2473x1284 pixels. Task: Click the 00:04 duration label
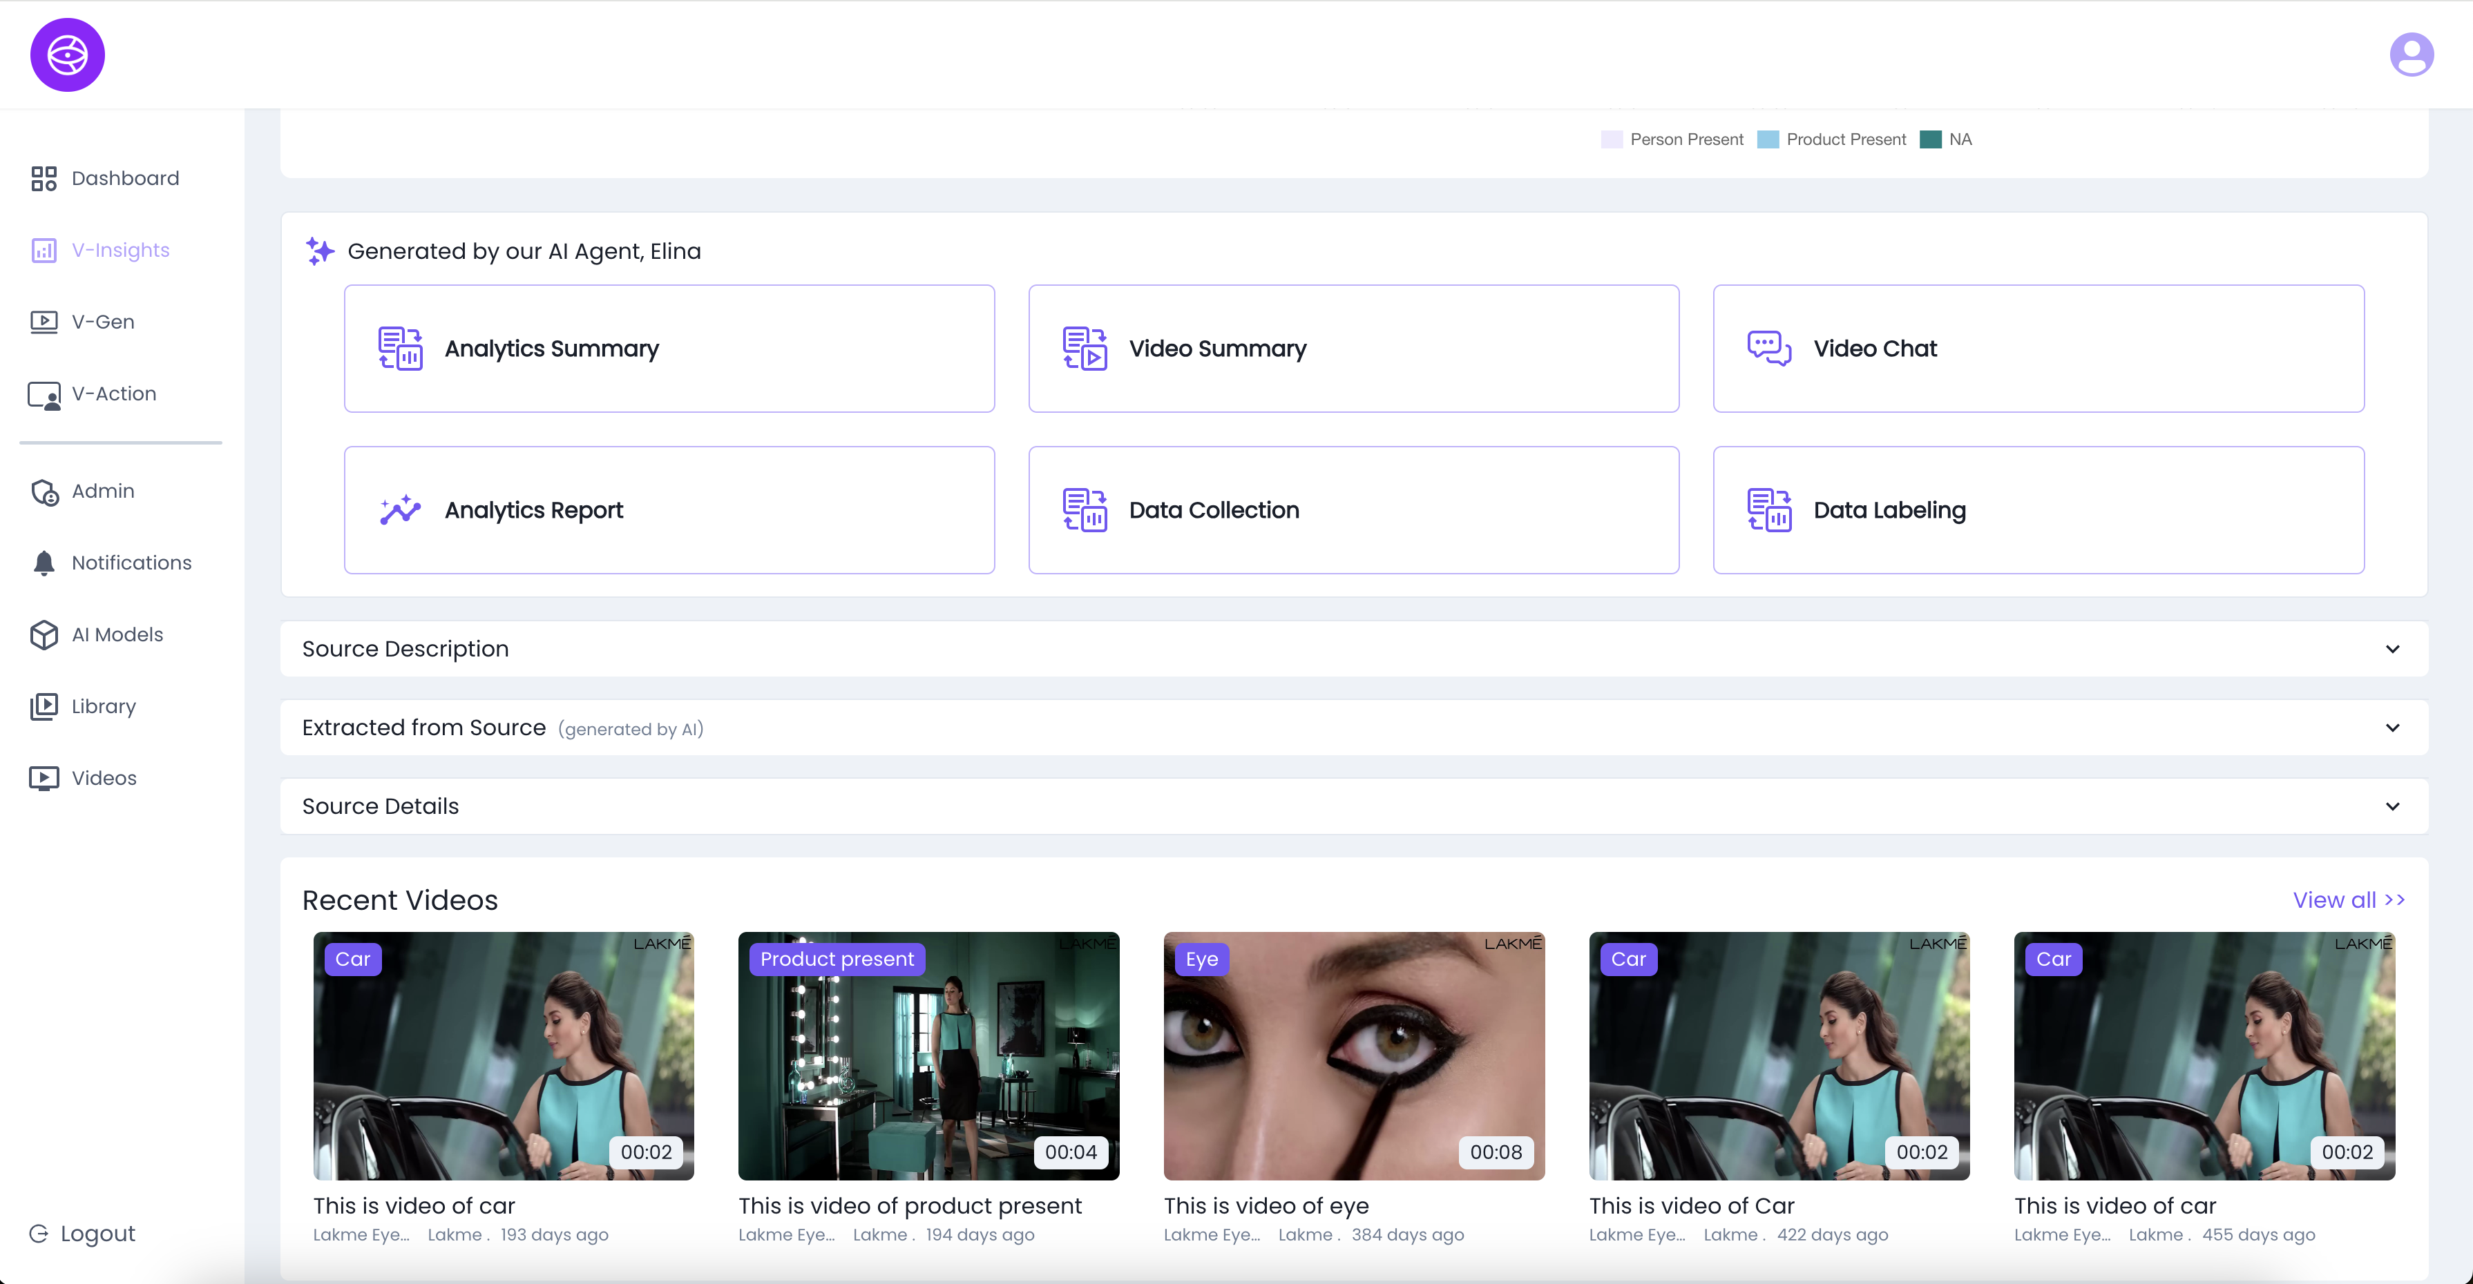click(x=1071, y=1153)
